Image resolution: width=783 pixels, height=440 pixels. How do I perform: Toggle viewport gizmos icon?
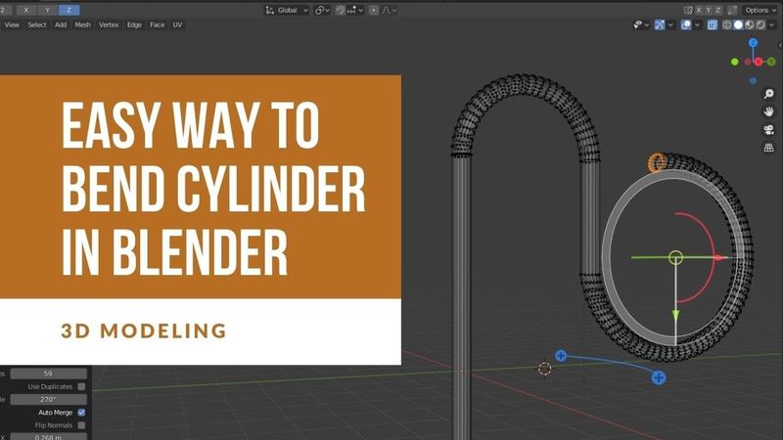coord(659,25)
